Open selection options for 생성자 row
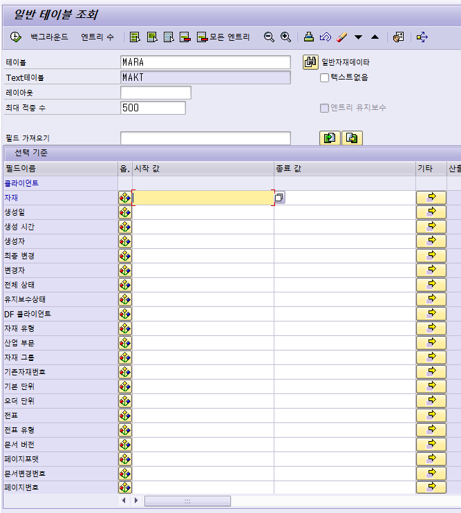 point(125,241)
